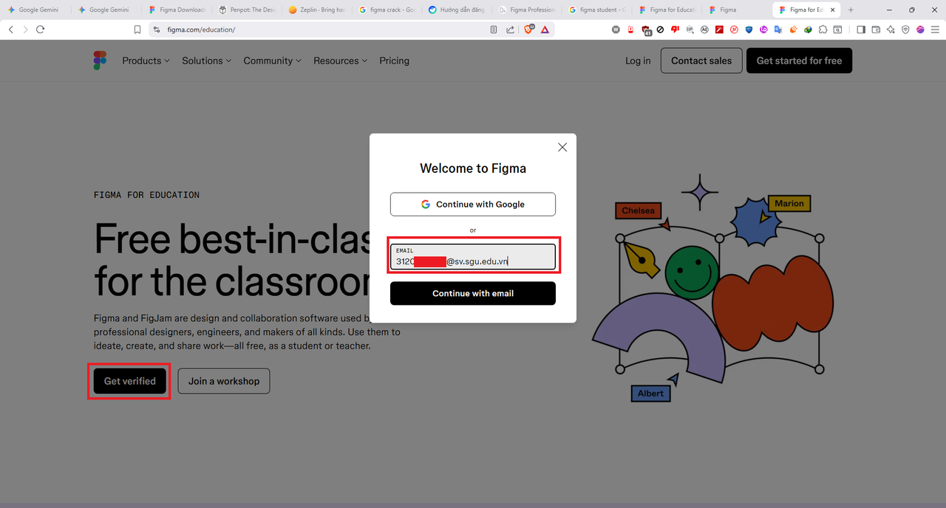This screenshot has height=508, width=946.
Task: Open the Products dropdown menu
Action: point(146,61)
